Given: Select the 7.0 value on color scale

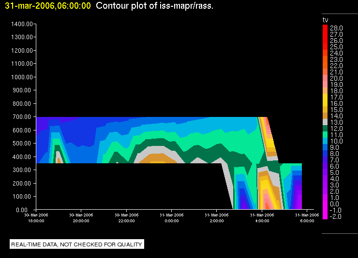Looking at the screenshot, I should pyautogui.click(x=334, y=160).
